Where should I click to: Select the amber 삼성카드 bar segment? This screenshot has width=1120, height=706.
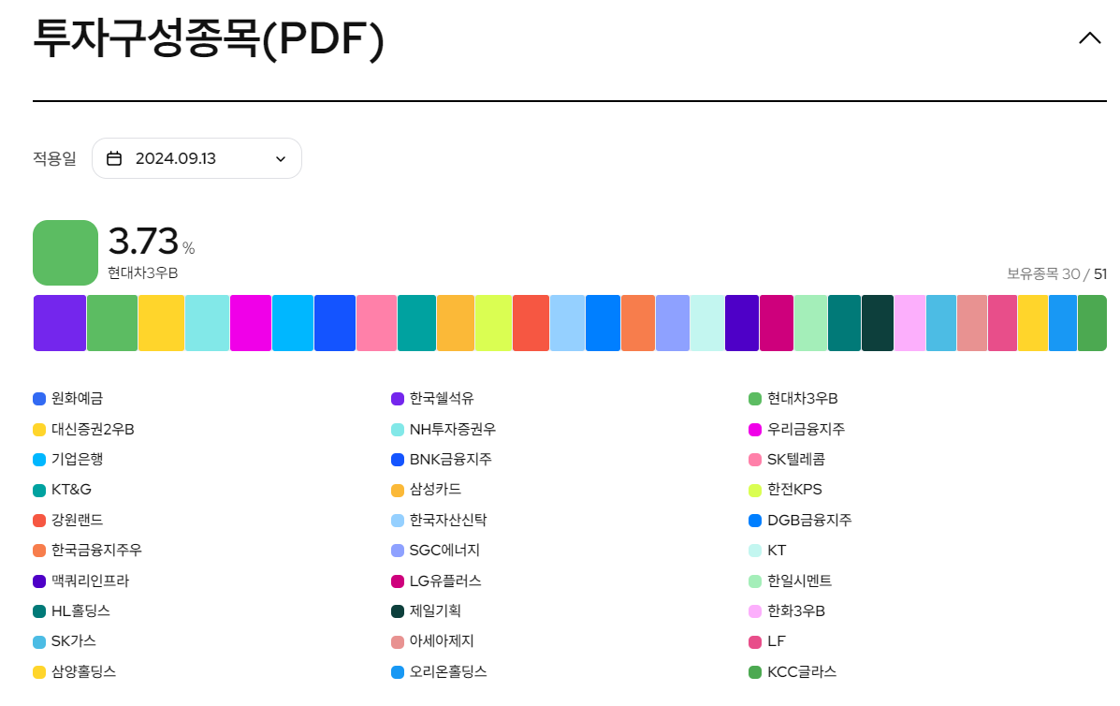[456, 323]
